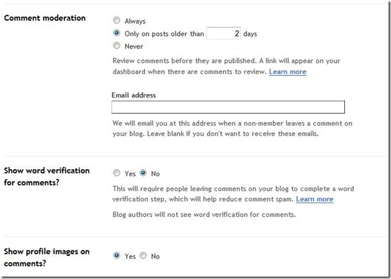
Task: Select the "Always" comment moderation radio button
Action: pyautogui.click(x=117, y=21)
